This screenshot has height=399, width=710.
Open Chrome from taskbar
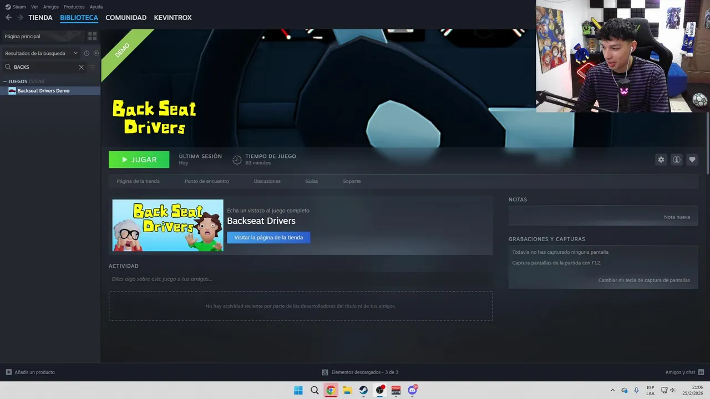tap(331, 390)
